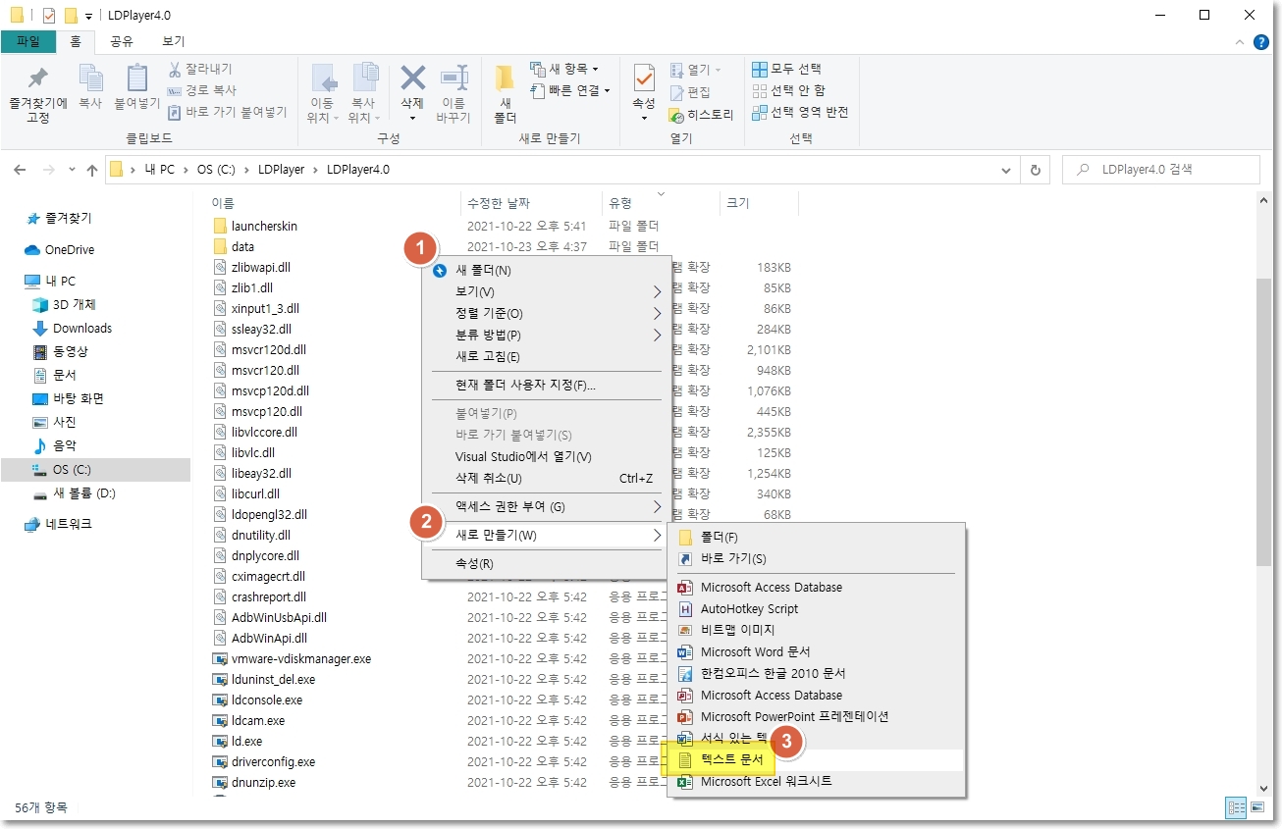Click Invert selection (선택 영역 반전)

(x=800, y=112)
